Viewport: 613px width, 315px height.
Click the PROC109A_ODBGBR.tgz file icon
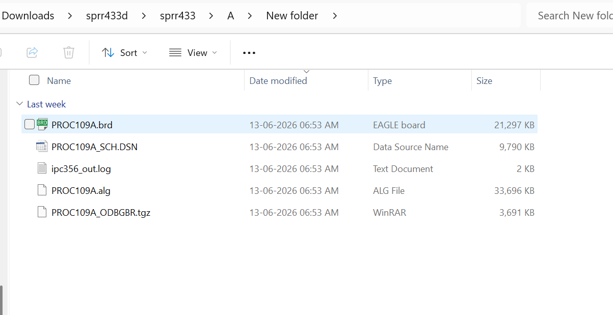pyautogui.click(x=42, y=212)
